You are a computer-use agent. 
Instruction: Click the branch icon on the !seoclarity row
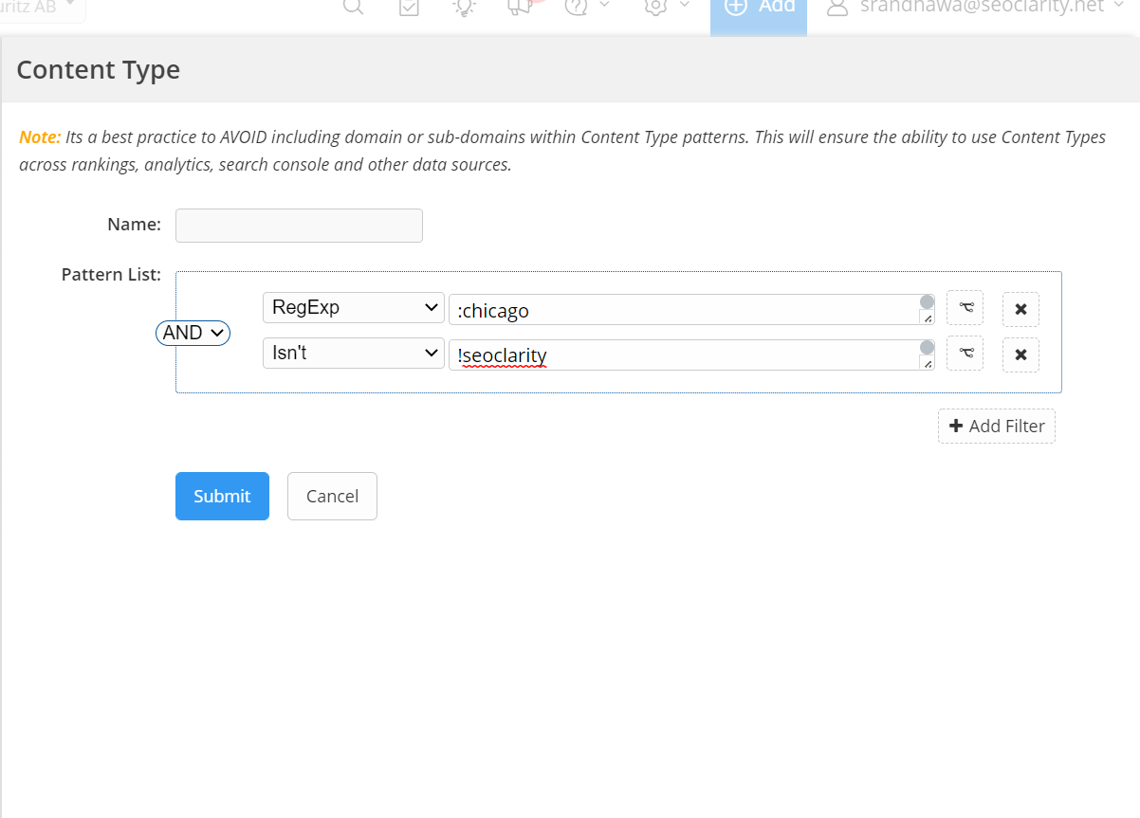[x=965, y=354]
